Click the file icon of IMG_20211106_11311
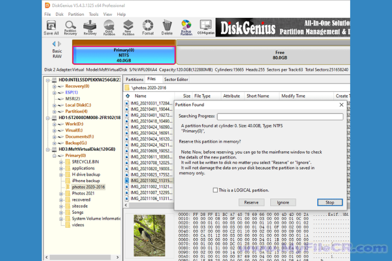This screenshot has height=261, width=392. click(127, 198)
